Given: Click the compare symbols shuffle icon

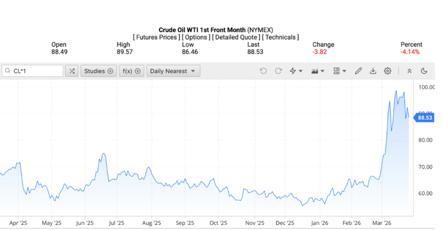Looking at the screenshot, I should coord(72,71).
